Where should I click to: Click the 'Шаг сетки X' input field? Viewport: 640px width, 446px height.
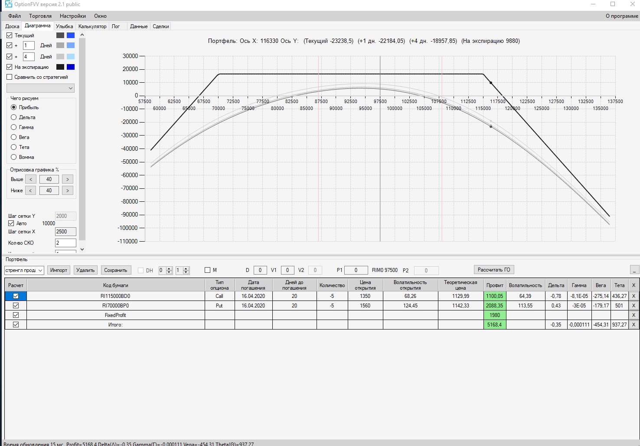pos(65,232)
